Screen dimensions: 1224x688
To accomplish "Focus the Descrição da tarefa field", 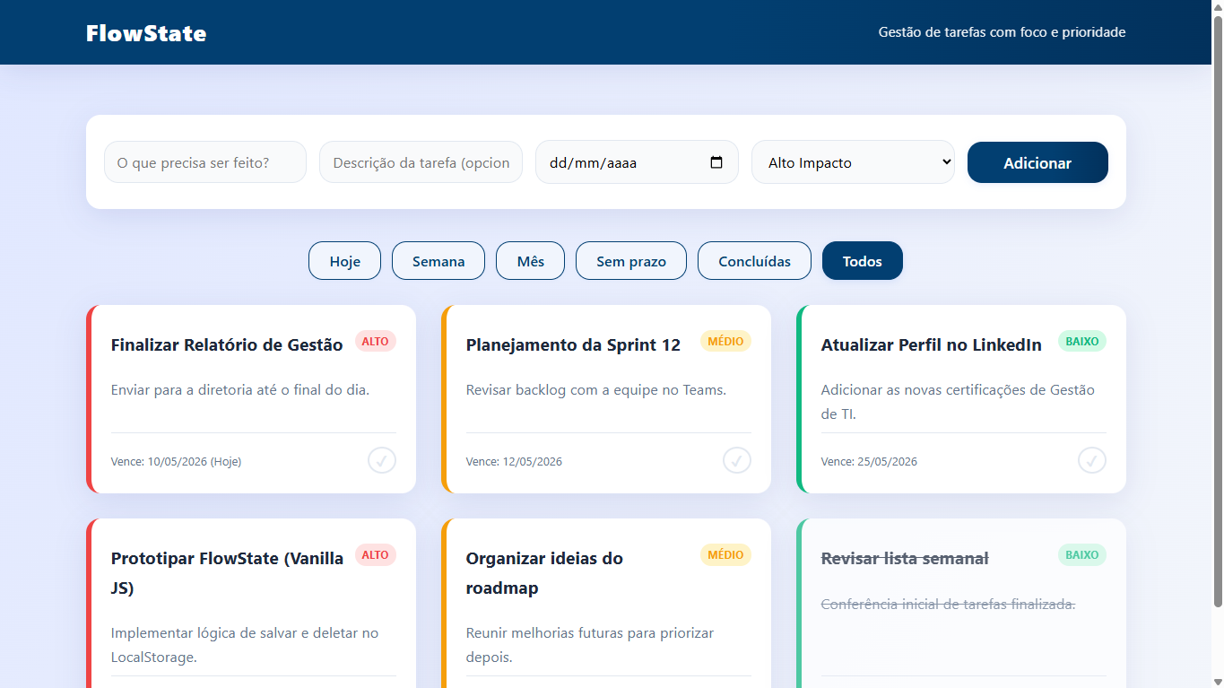I will click(x=421, y=162).
